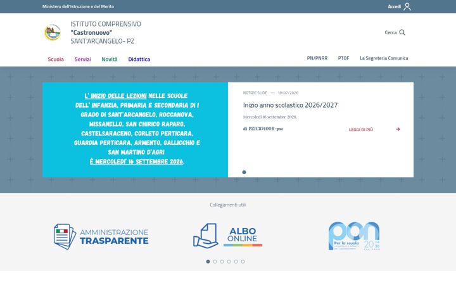Open the Servizi menu
The height and width of the screenshot is (285, 456).
pos(82,59)
